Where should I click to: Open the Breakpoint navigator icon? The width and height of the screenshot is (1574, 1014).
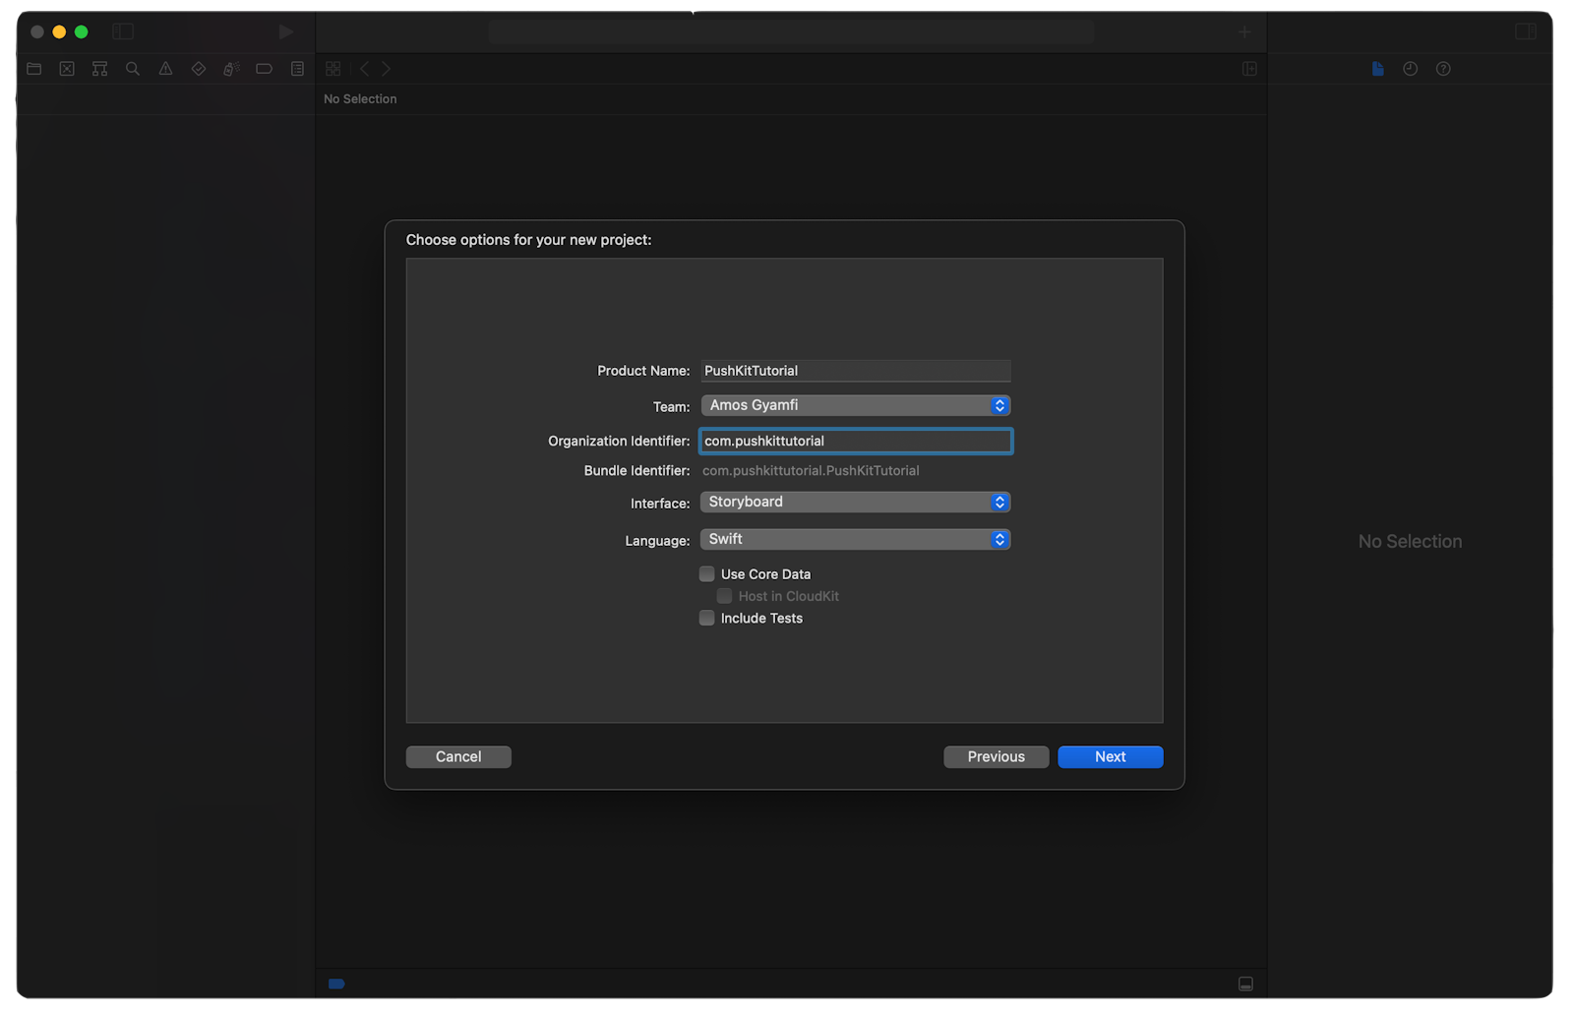(264, 69)
